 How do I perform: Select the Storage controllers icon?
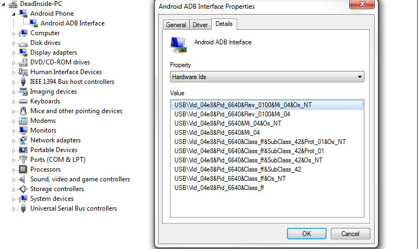click(x=23, y=189)
